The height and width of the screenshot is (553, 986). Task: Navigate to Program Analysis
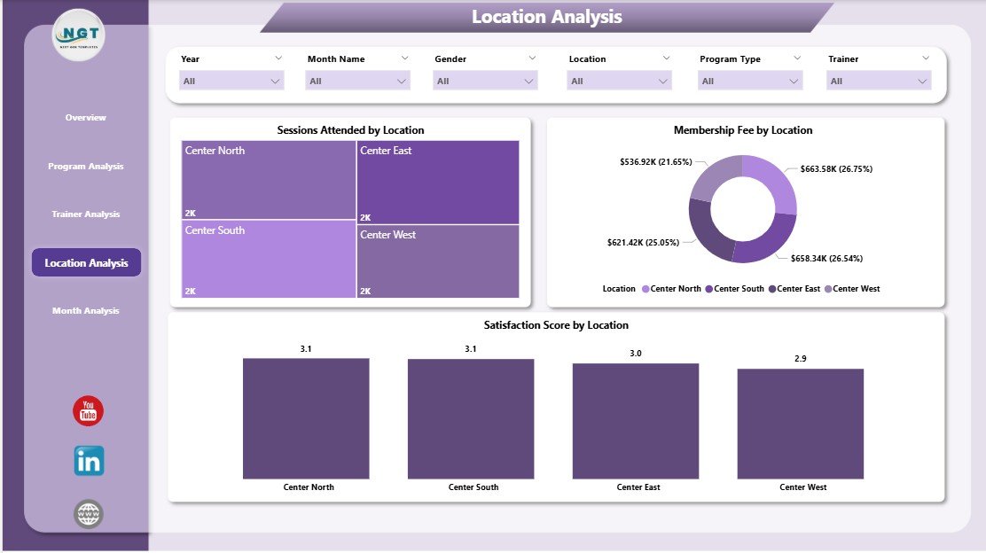(86, 166)
